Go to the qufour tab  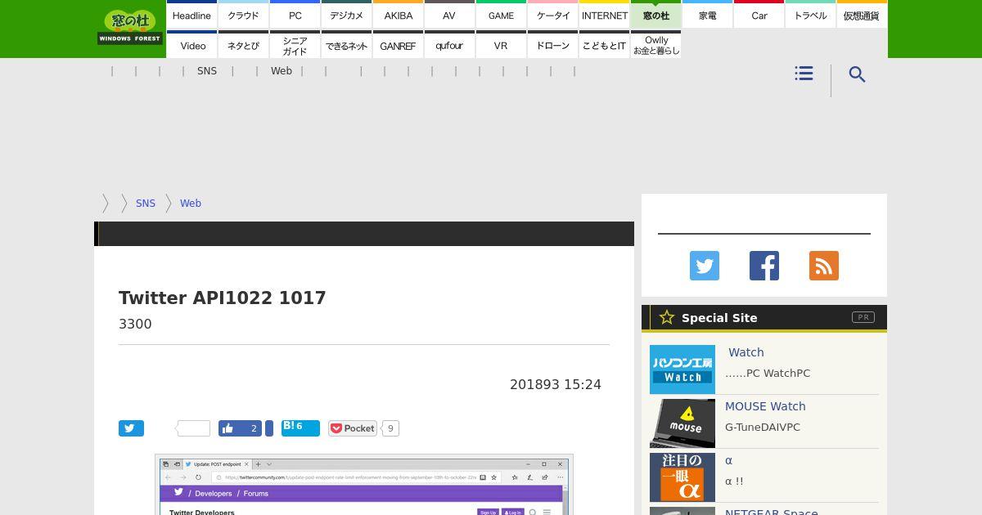(449, 46)
